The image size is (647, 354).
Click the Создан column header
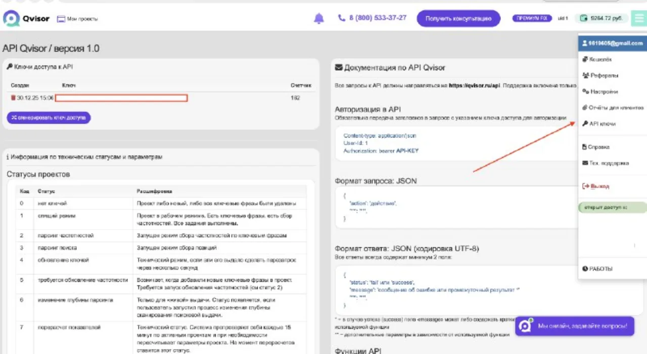click(x=20, y=85)
